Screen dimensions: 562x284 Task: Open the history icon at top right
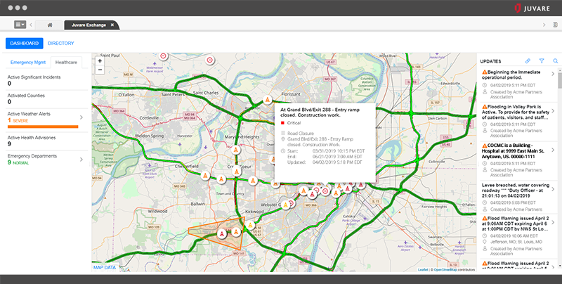pos(555,25)
